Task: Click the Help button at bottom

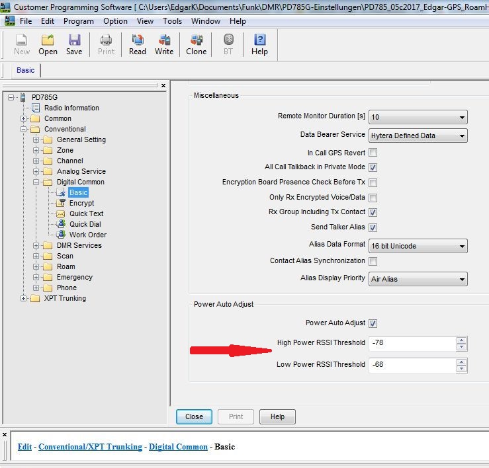Action: coord(277,416)
